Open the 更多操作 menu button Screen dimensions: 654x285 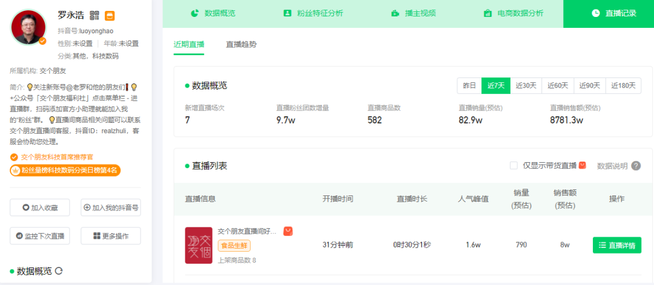[111, 236]
